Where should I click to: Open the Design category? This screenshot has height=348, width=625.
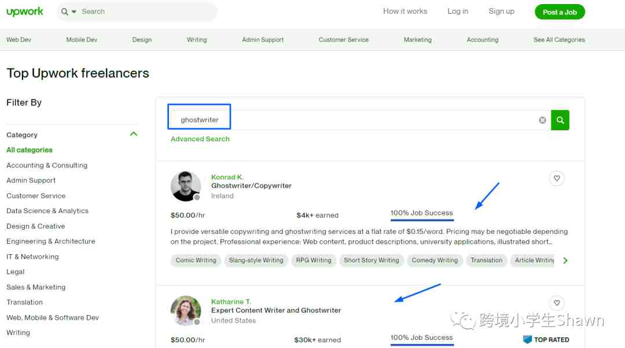click(x=142, y=39)
